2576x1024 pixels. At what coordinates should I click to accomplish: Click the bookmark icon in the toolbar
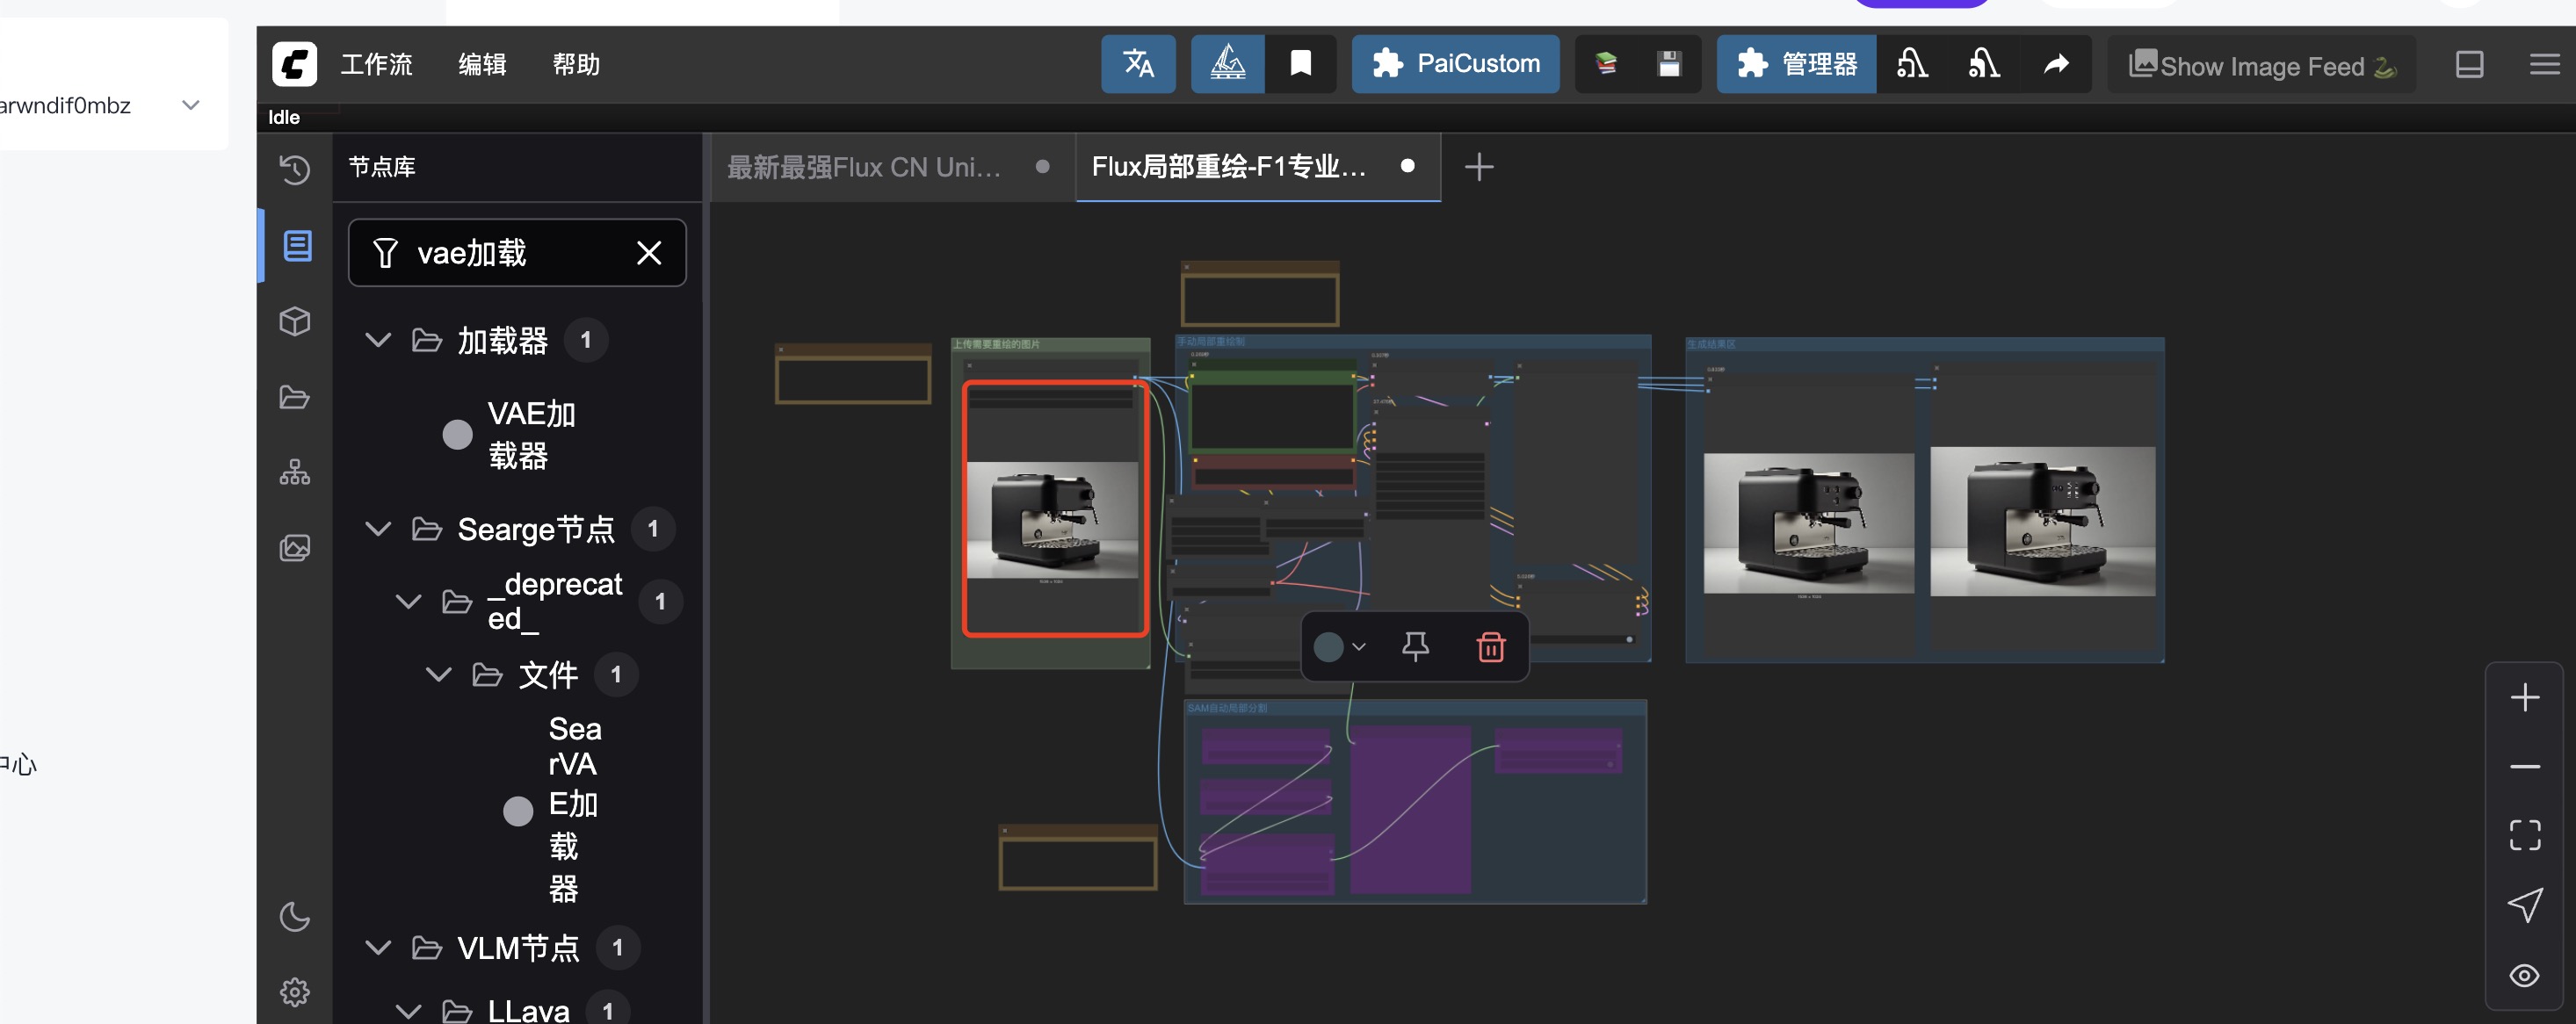click(x=1300, y=64)
